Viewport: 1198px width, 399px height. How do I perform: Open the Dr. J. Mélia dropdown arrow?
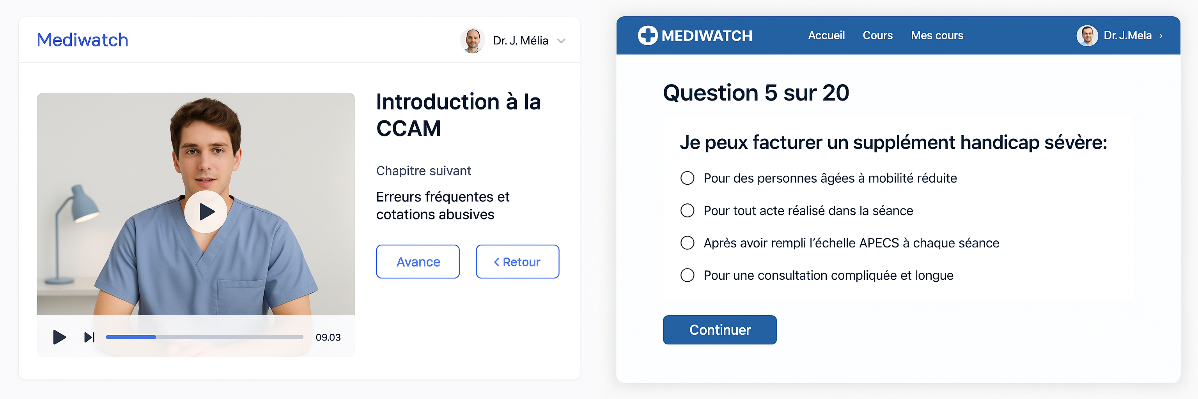pyautogui.click(x=561, y=41)
